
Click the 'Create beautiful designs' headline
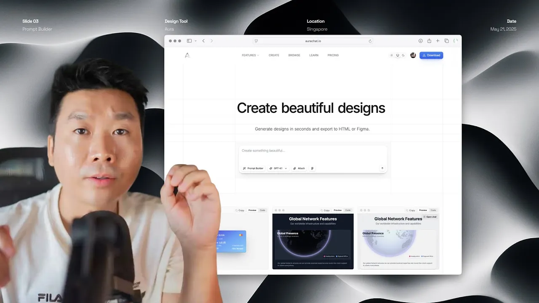point(311,108)
